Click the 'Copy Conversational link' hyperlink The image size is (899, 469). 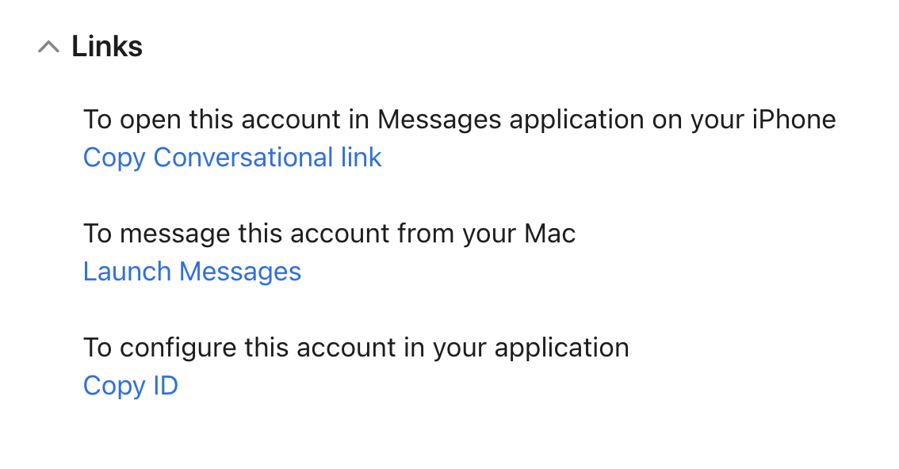tap(232, 158)
